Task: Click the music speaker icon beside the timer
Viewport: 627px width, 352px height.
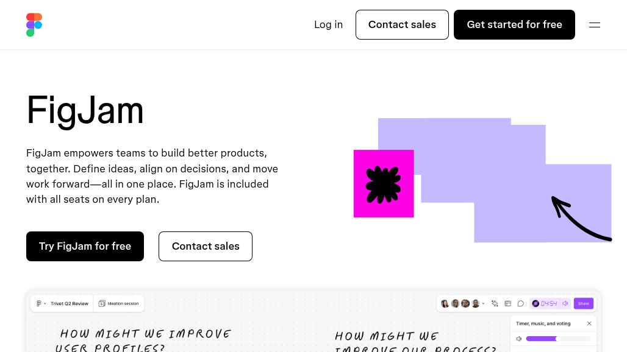Action: tap(565, 303)
